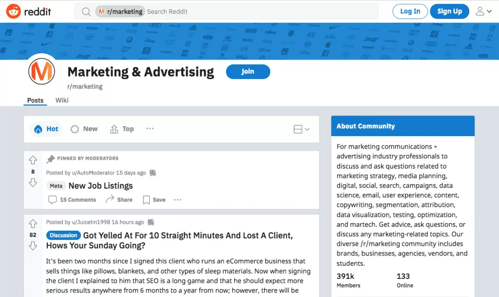This screenshot has height=297, width=499.
Task: Click the Marketing community M avatar
Action: [x=42, y=72]
